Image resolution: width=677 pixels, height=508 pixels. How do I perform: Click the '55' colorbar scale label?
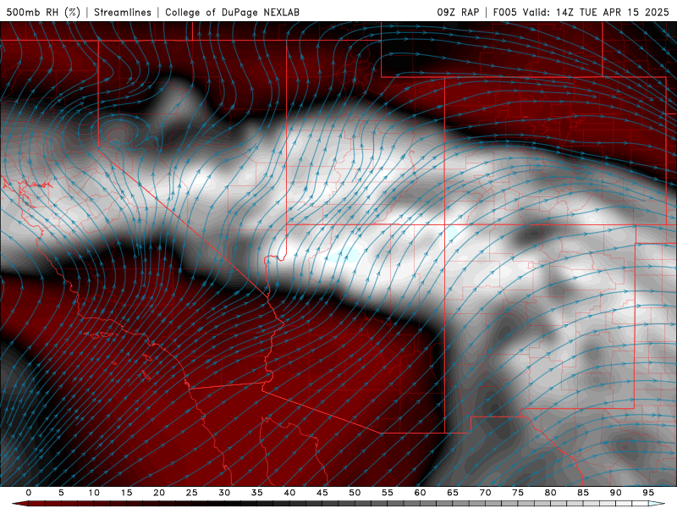pos(388,493)
